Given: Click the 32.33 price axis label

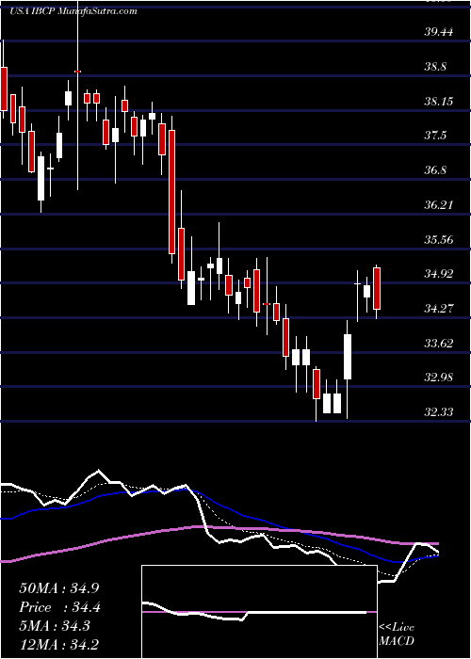Looking at the screenshot, I should pos(439,412).
